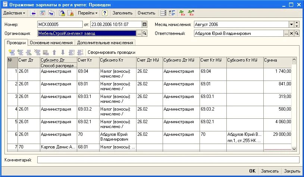Click the ДтН/Кт tax accounting postings icon
Screen dimensions: 304x177
click(191, 13)
